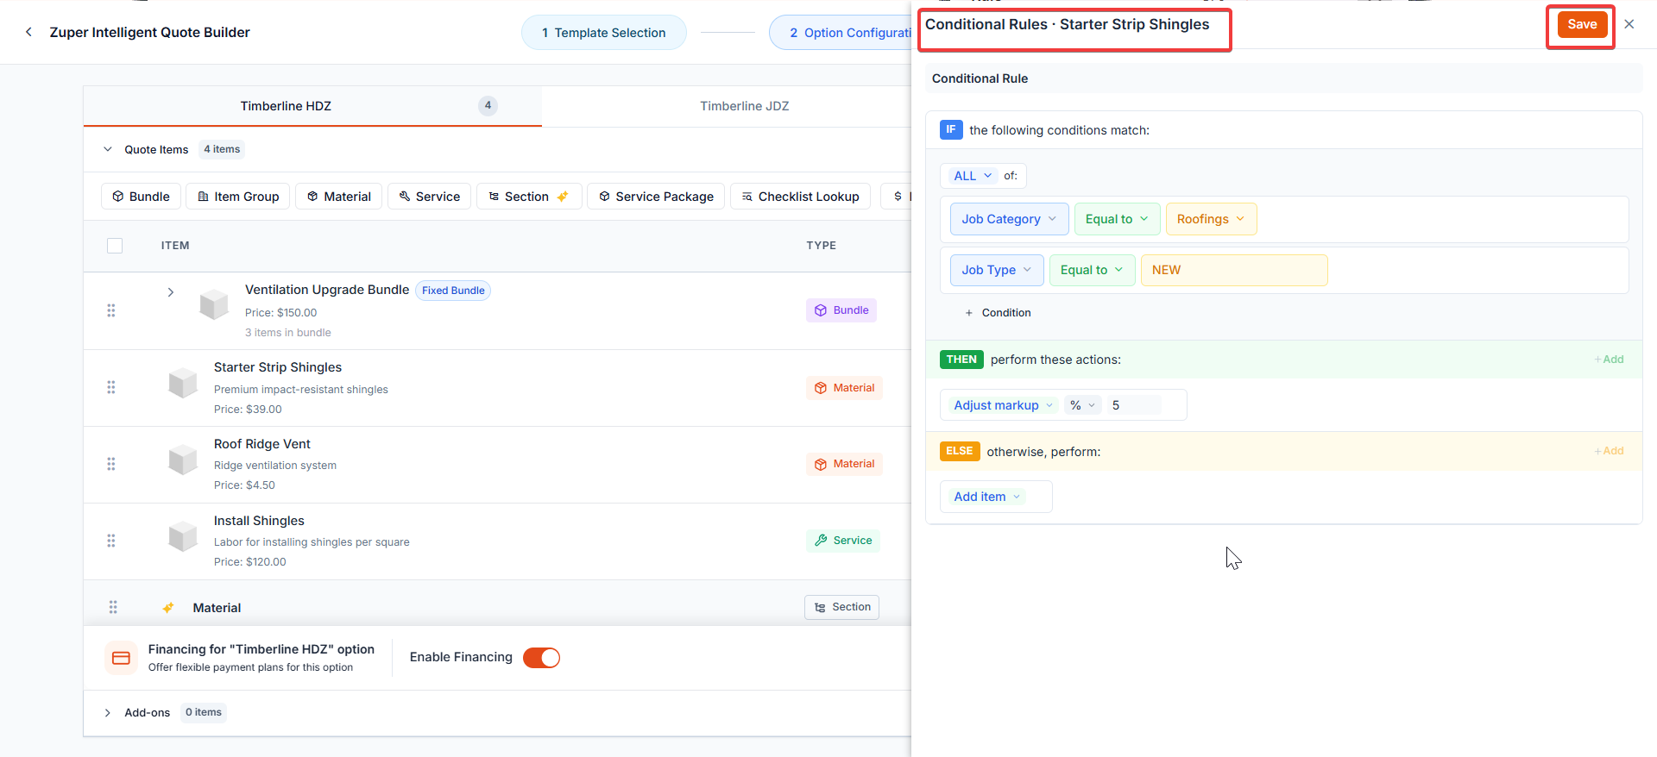Screen dimensions: 1657x757
Task: Go to step 1 Template Selection
Action: tap(604, 33)
